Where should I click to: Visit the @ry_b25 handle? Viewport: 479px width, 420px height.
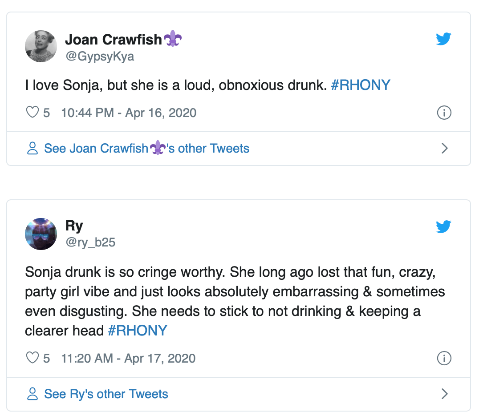[90, 242]
